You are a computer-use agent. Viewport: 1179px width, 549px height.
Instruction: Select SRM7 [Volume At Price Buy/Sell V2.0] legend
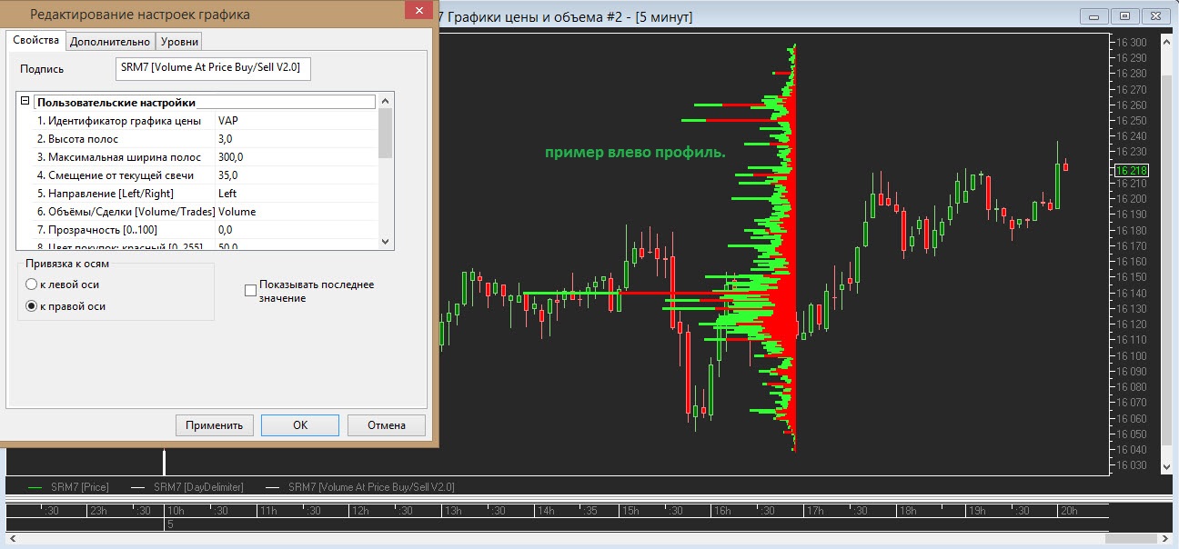370,487
